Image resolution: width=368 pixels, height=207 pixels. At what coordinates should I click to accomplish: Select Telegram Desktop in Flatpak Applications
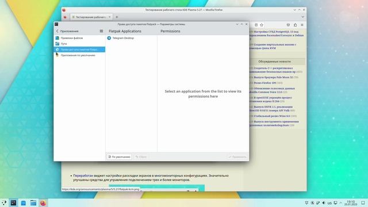point(131,38)
